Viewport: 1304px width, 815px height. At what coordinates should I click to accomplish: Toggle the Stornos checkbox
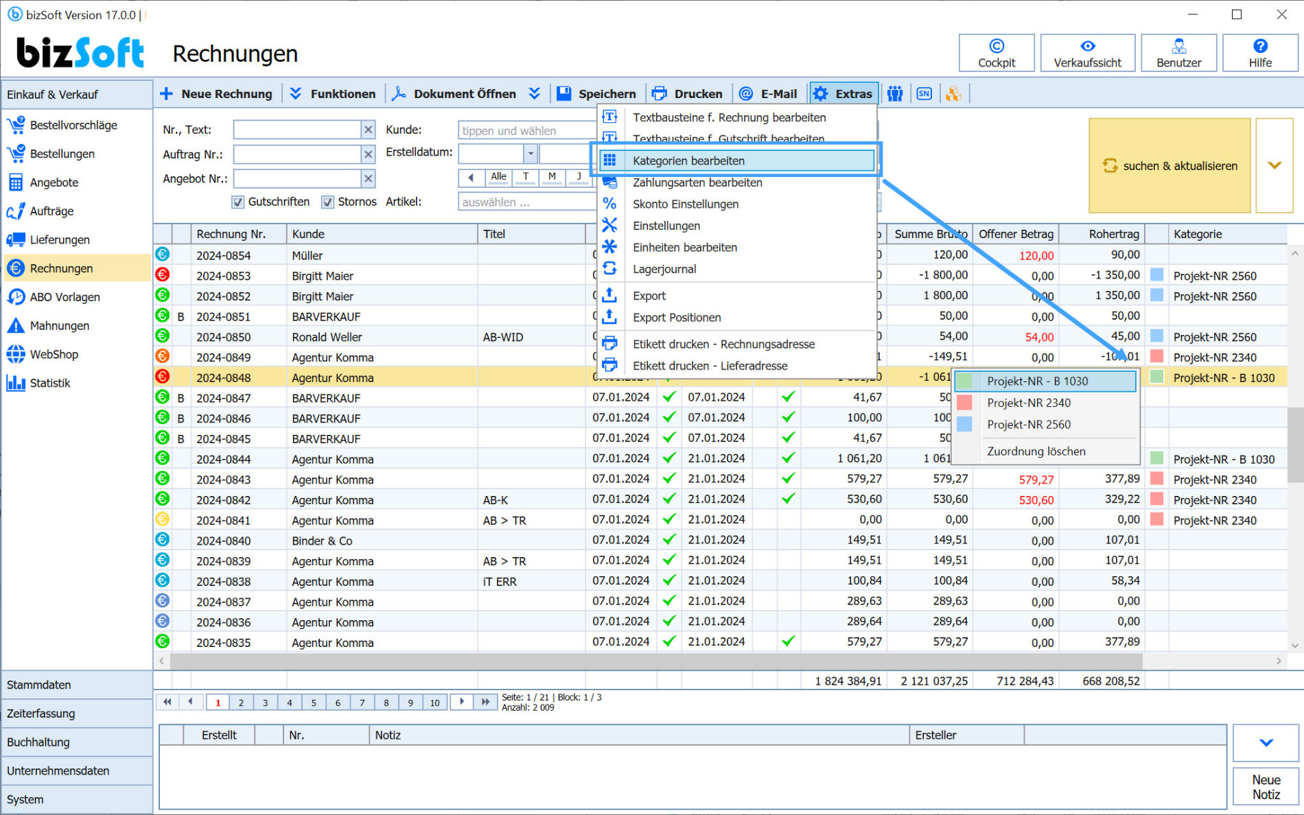pos(327,202)
